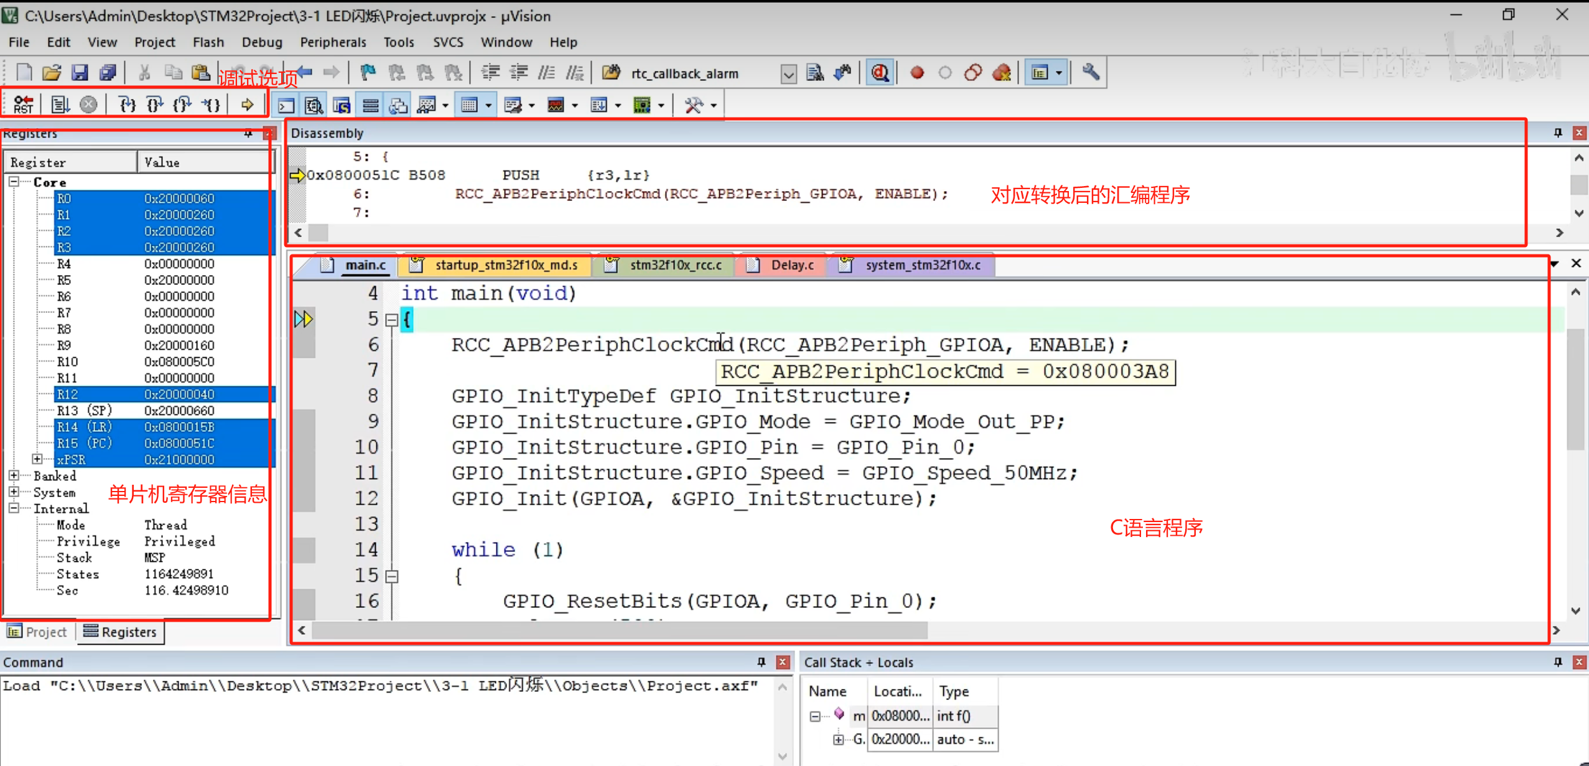The width and height of the screenshot is (1589, 766).
Task: Select the R4 register value field
Action: 179,264
